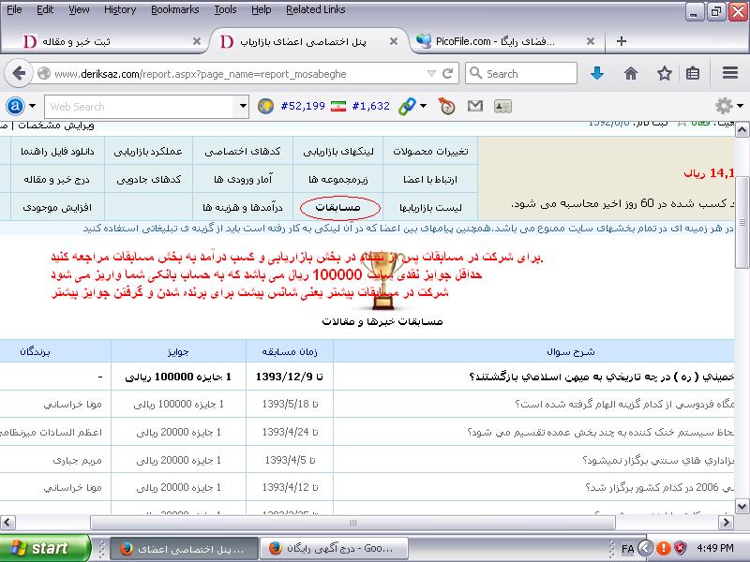The width and height of the screenshot is (750, 562).
Task: Open the Firefox hamburger menu
Action: pyautogui.click(x=730, y=73)
